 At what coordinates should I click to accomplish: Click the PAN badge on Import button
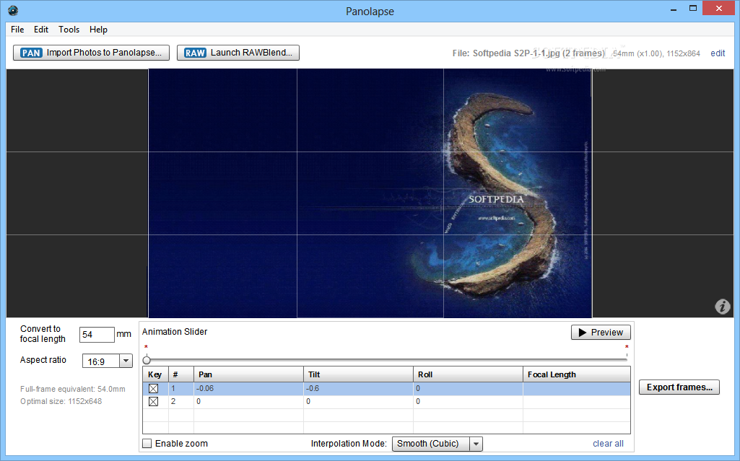coord(31,53)
